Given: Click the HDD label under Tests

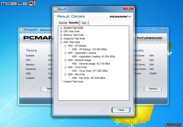Looking at the screenshot, I should click(29, 73).
